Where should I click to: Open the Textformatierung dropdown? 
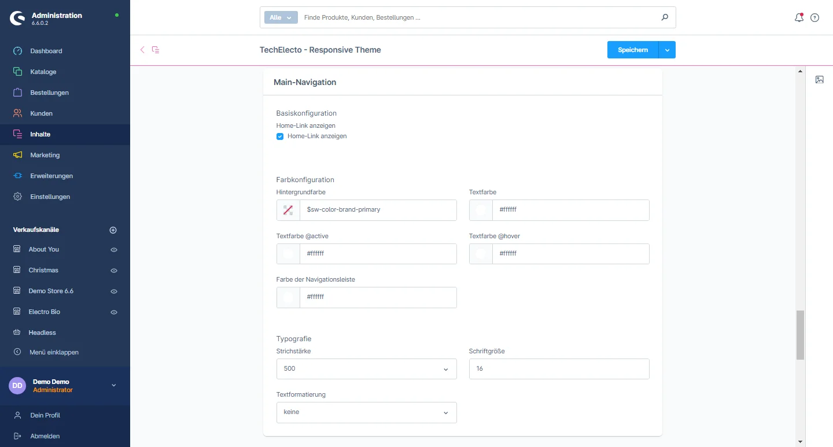[366, 412]
